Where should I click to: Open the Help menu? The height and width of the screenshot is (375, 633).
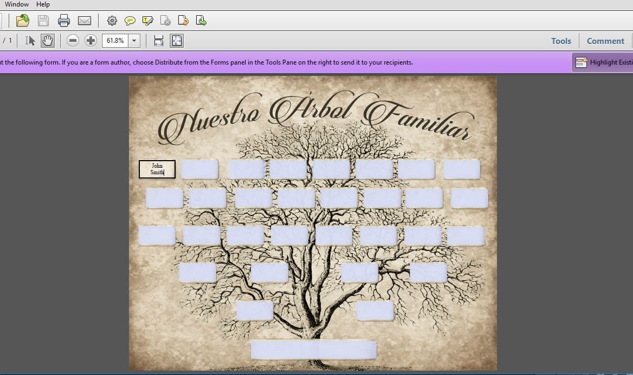coord(43,4)
